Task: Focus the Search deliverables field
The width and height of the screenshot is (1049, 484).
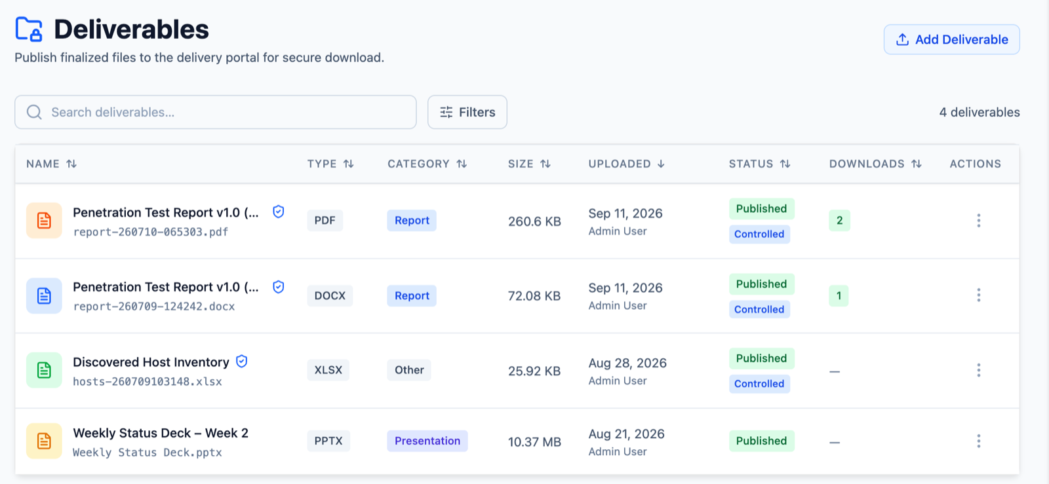Action: 216,112
